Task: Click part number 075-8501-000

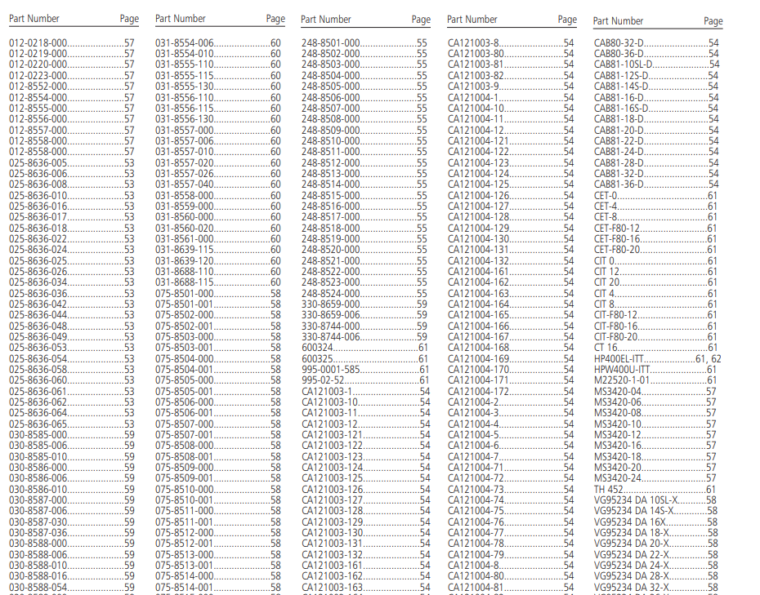Action: tap(185, 293)
